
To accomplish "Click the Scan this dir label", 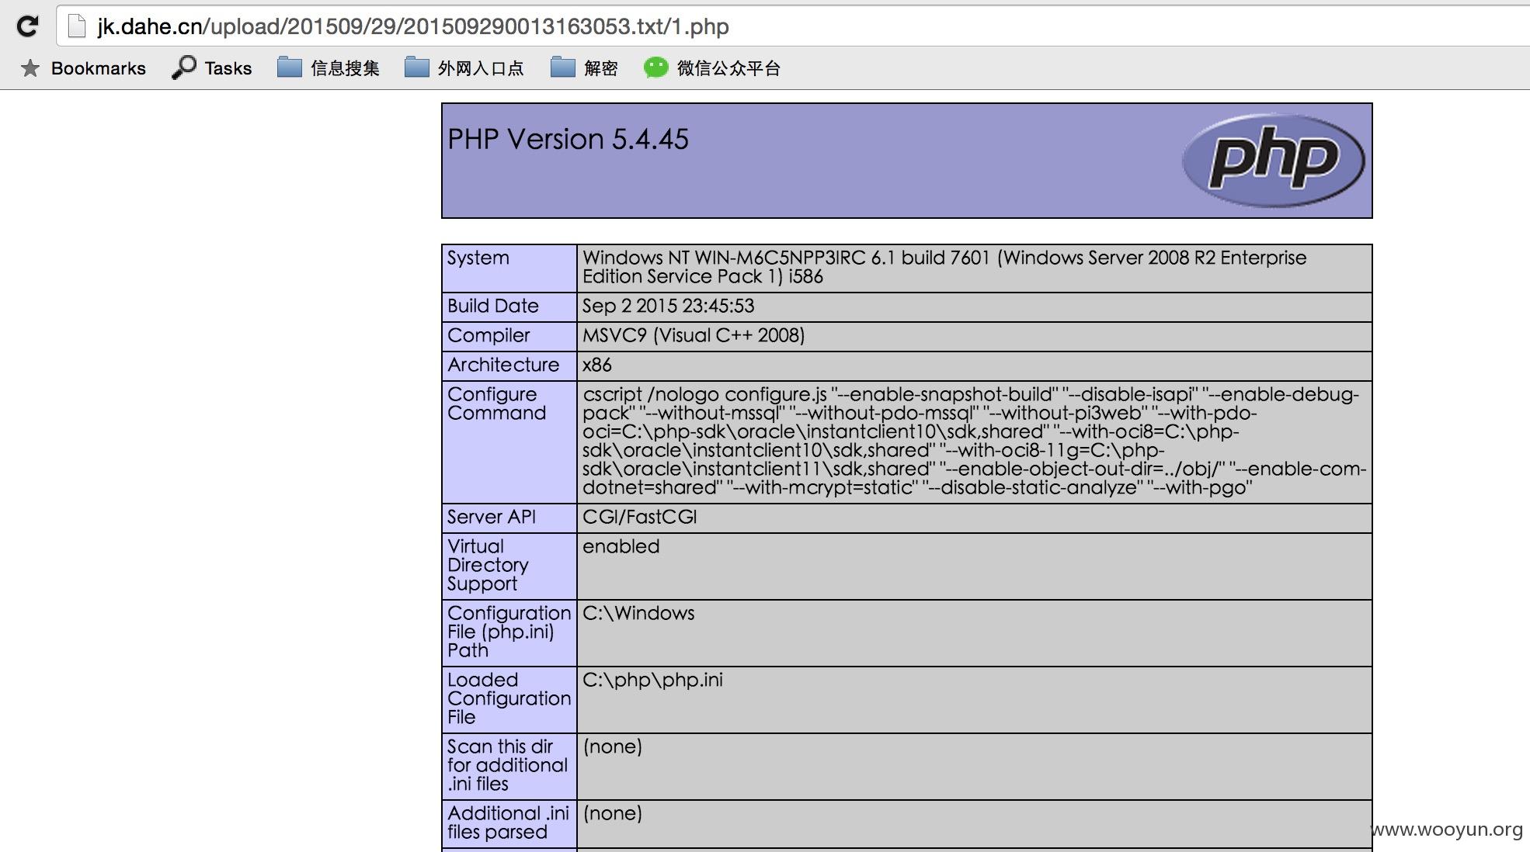I will (x=507, y=766).
